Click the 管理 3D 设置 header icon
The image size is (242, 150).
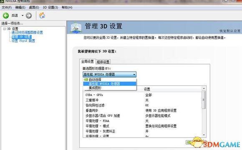76,27
